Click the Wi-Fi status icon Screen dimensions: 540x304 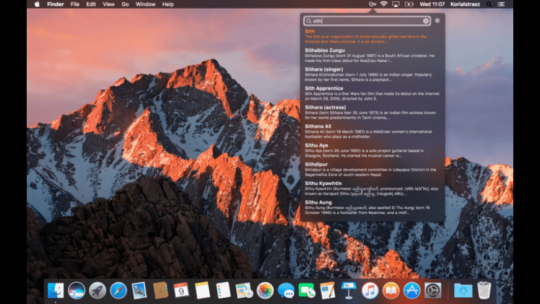tap(384, 4)
